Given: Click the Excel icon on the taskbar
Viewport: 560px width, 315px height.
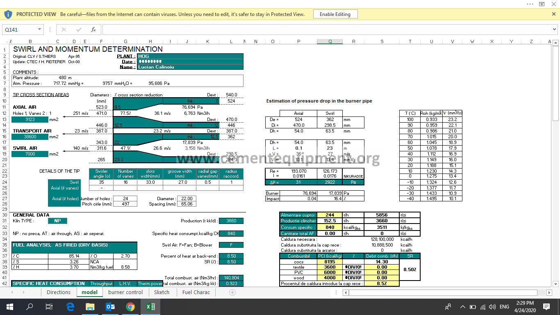Looking at the screenshot, I should (150, 306).
